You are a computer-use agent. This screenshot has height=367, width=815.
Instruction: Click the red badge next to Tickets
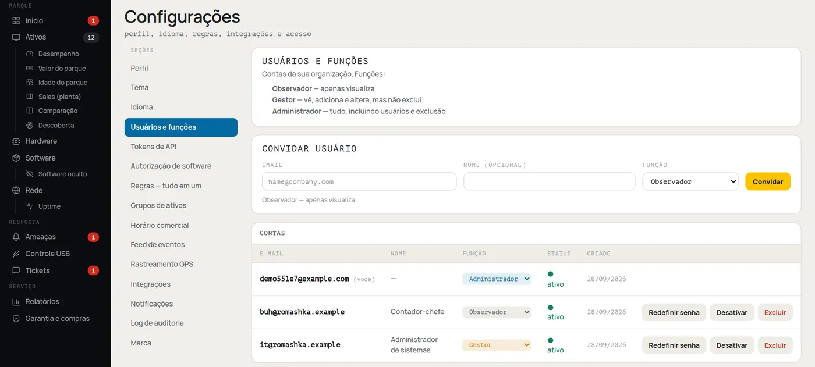[93, 270]
